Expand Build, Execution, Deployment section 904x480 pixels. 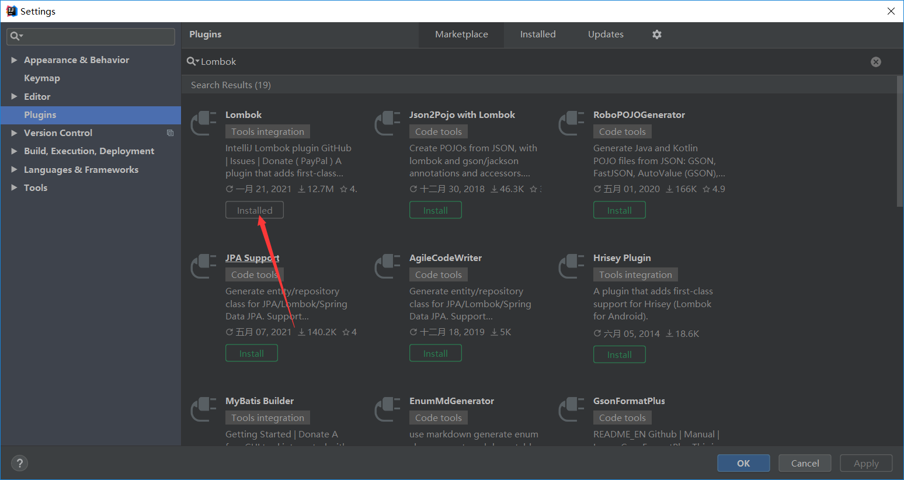tap(14, 151)
